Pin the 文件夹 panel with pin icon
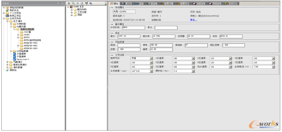This screenshot has width=282, height=132. [58, 3]
